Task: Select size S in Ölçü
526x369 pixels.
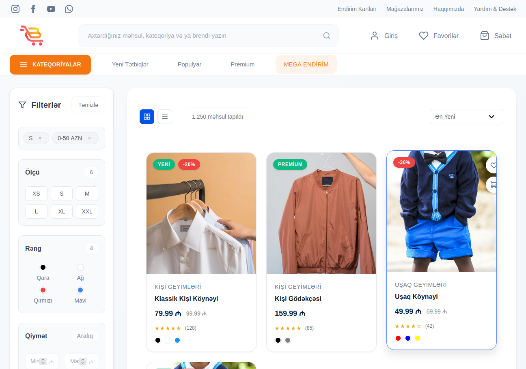Action: coord(62,194)
